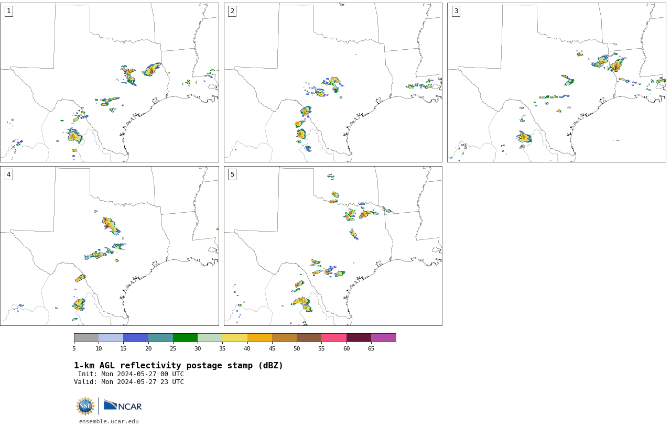This screenshot has height=427, width=671.
Task: Click the panel number label 2
Action: (x=232, y=11)
